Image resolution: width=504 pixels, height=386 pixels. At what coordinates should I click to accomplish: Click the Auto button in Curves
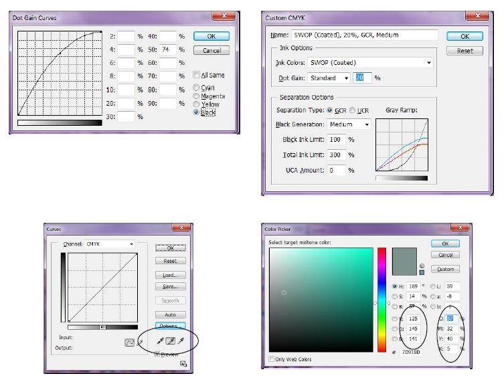pos(171,314)
